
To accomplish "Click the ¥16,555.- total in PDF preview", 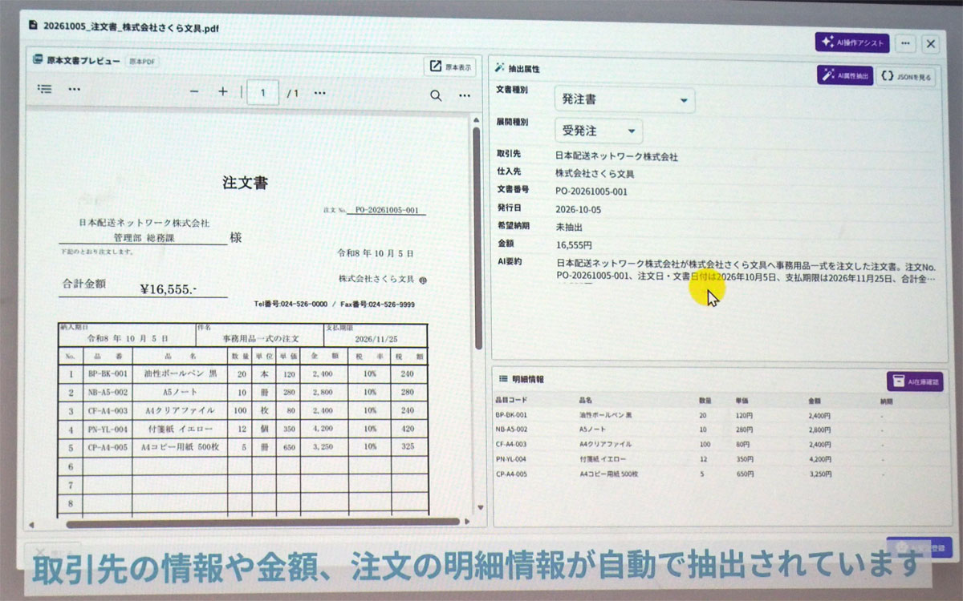I will click(168, 289).
